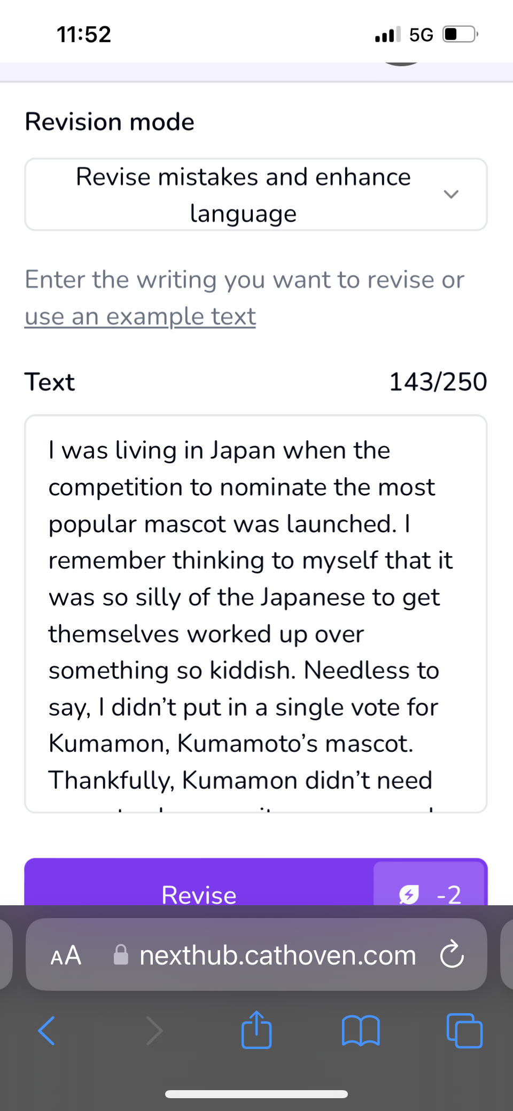Tap the lock icon beside the URL
513x1111 pixels.
(x=121, y=955)
